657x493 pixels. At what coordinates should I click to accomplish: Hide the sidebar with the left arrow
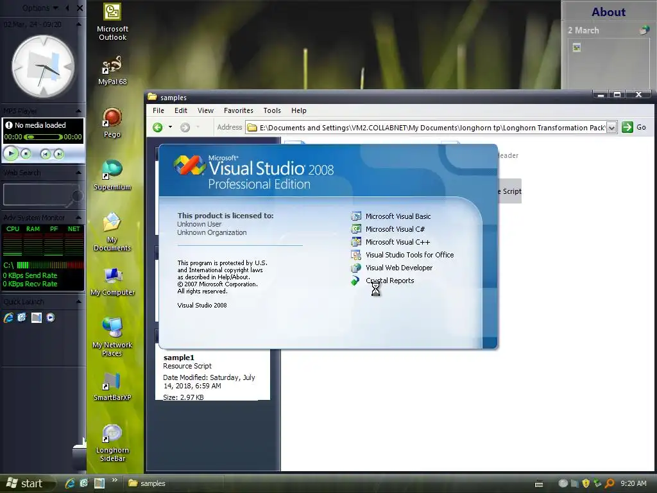pyautogui.click(x=67, y=8)
